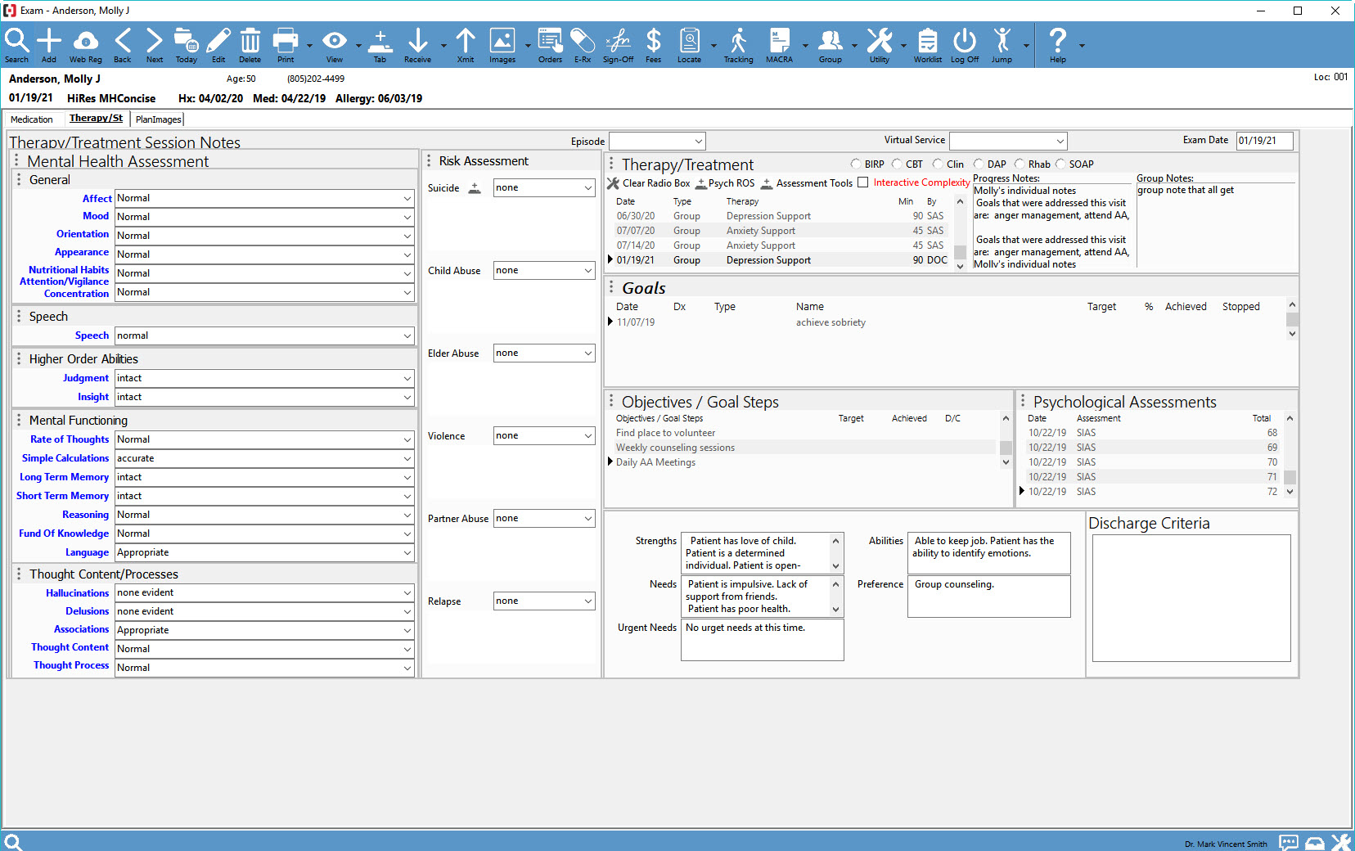Screen dimensions: 1355x851
Task: Log Off using the power icon
Action: click(x=965, y=45)
